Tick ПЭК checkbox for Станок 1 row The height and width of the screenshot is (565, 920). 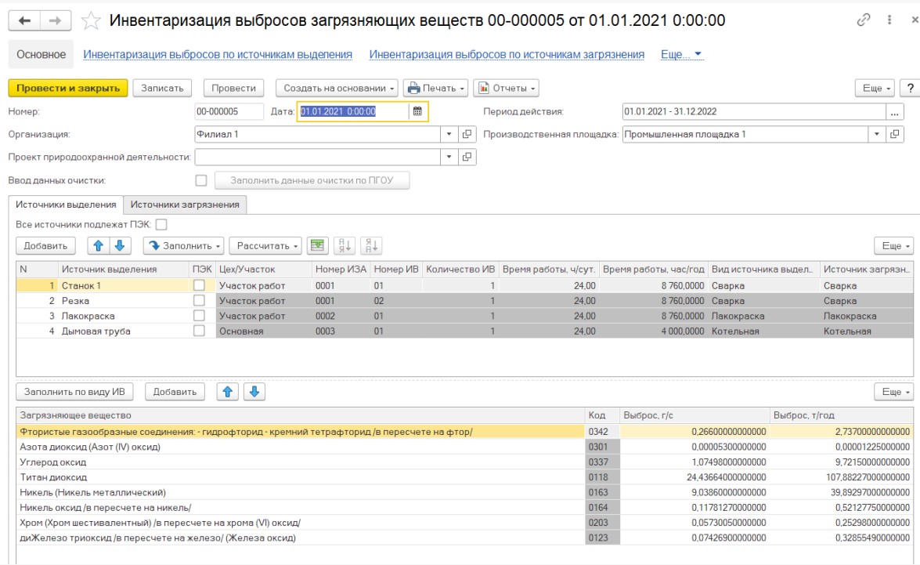tap(200, 285)
